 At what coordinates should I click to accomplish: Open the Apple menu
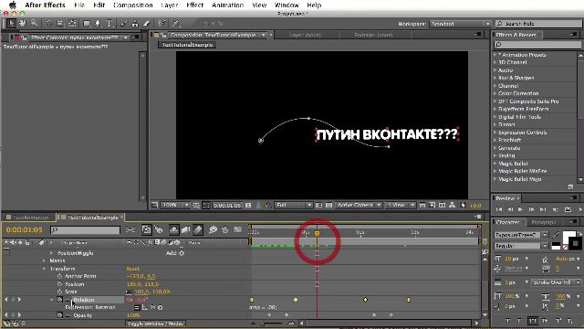pyautogui.click(x=13, y=5)
